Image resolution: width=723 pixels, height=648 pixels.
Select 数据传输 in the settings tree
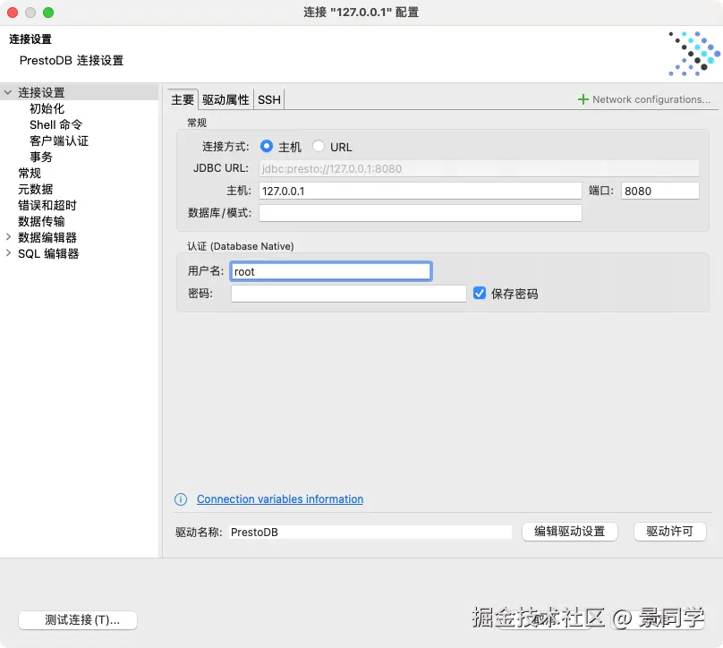coord(41,221)
